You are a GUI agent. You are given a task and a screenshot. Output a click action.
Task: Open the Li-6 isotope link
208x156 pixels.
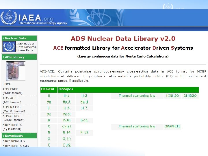67,108
